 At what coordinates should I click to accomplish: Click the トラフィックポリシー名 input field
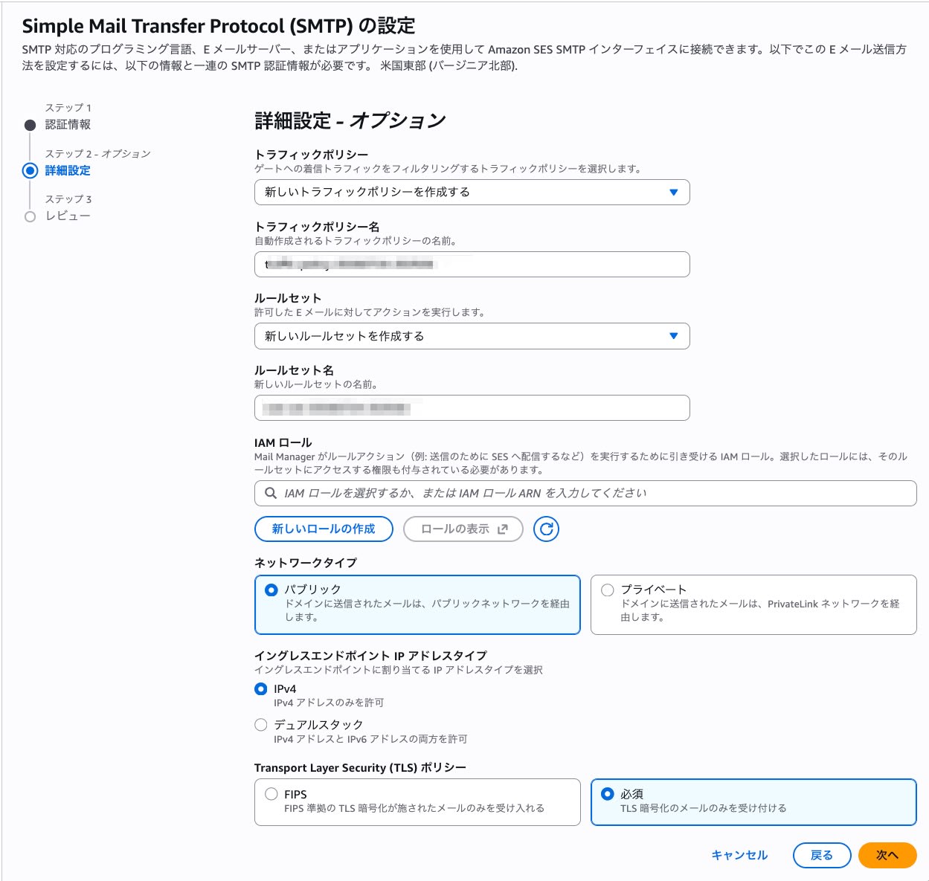(x=472, y=264)
